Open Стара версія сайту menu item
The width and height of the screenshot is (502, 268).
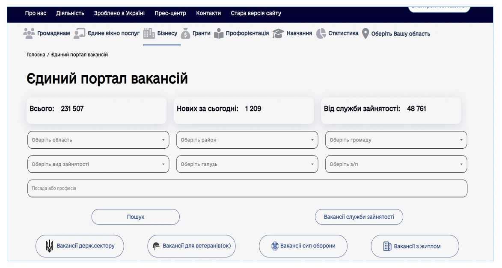coord(256,13)
